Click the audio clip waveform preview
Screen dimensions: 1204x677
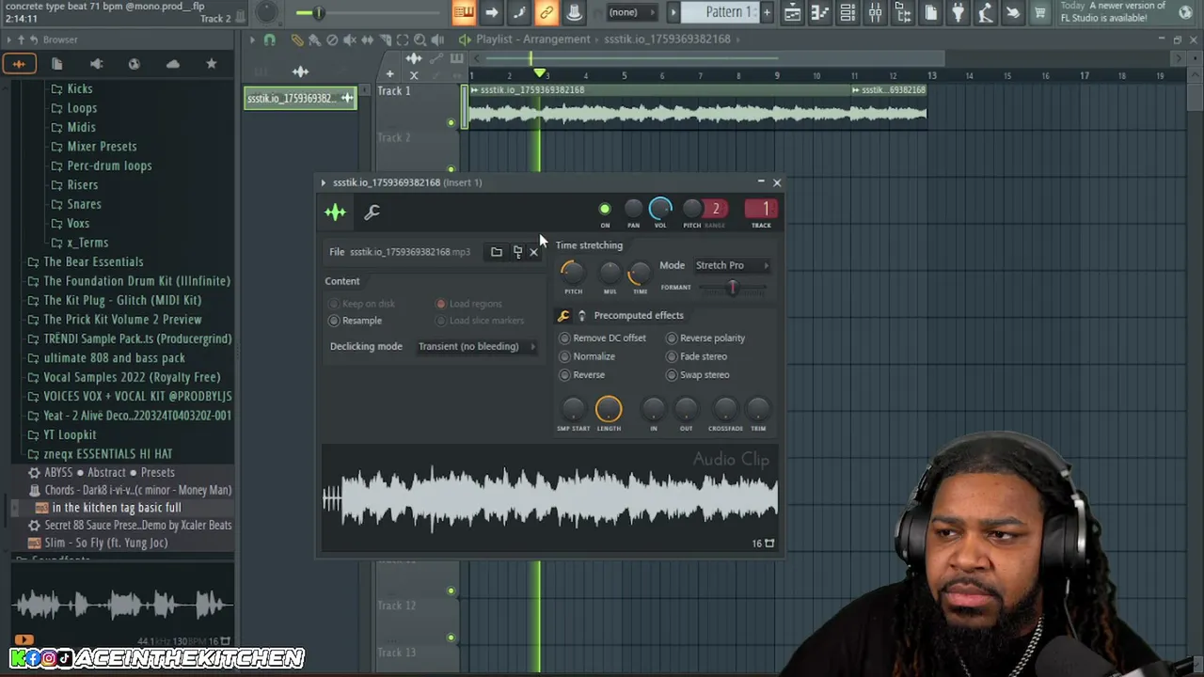(x=549, y=499)
